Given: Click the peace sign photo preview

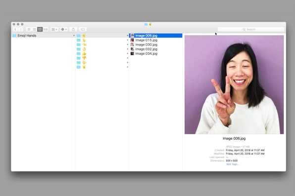Looking at the screenshot, I should 234,84.
